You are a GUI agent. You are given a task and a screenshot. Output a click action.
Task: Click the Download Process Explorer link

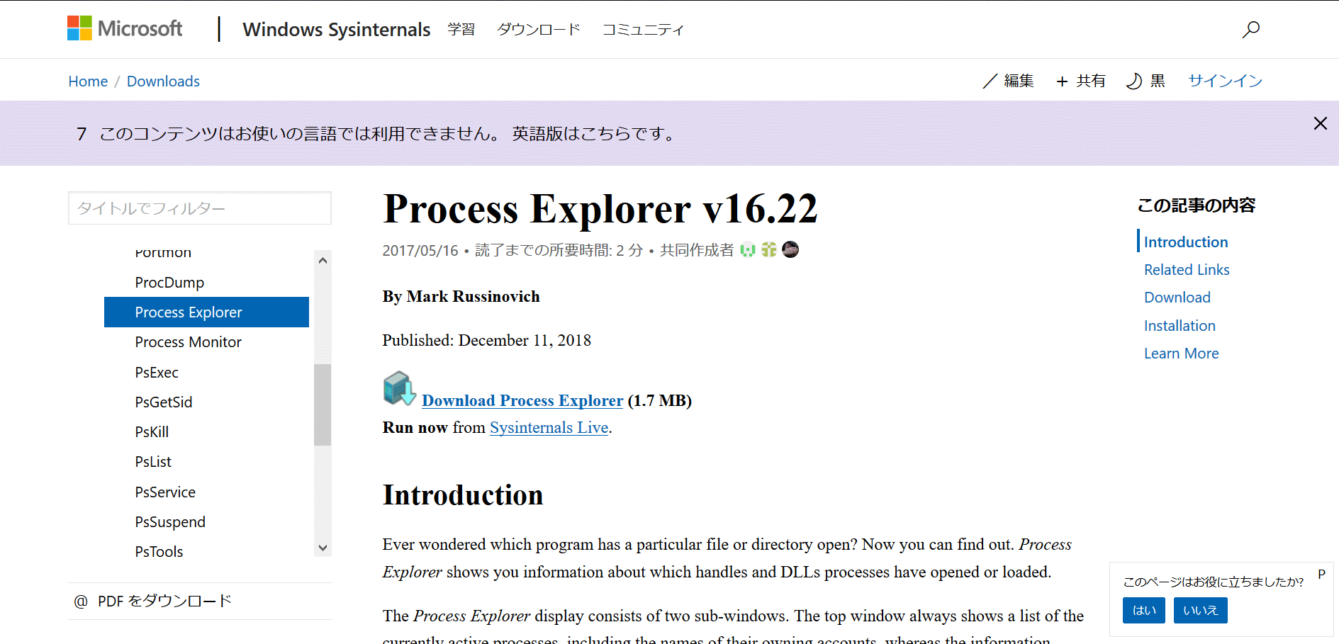coord(522,400)
